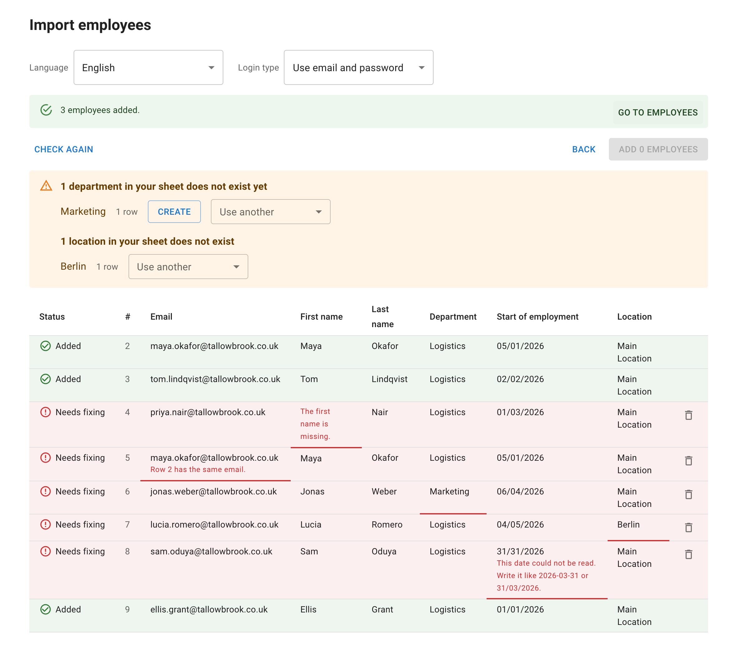738x668 pixels.
Task: Click Added check icon for row 2
Action: [46, 346]
